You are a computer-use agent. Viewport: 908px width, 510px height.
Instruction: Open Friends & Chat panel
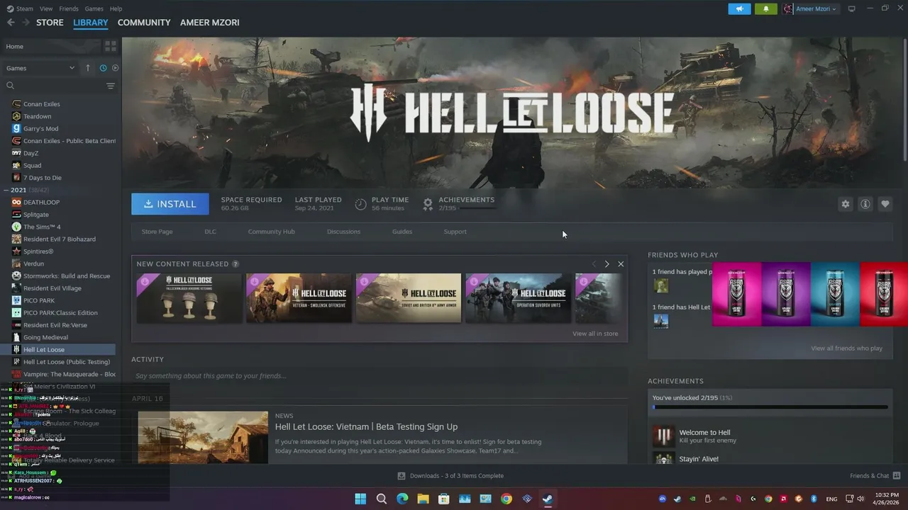click(875, 476)
